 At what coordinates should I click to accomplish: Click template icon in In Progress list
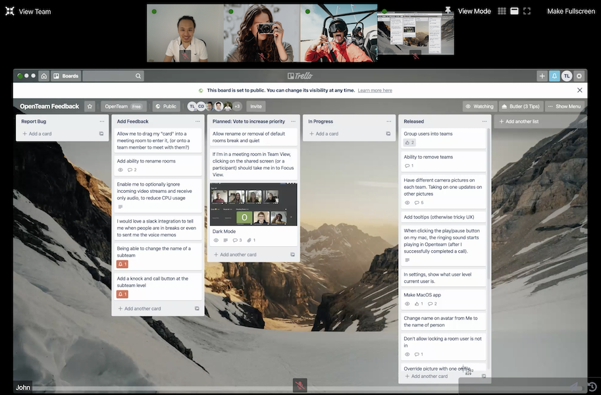(388, 134)
